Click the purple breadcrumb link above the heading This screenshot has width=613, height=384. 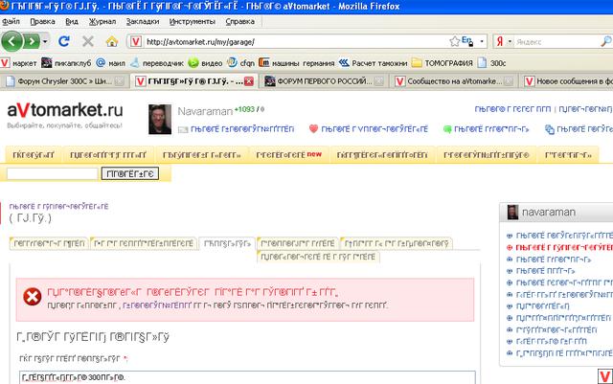coord(58,206)
